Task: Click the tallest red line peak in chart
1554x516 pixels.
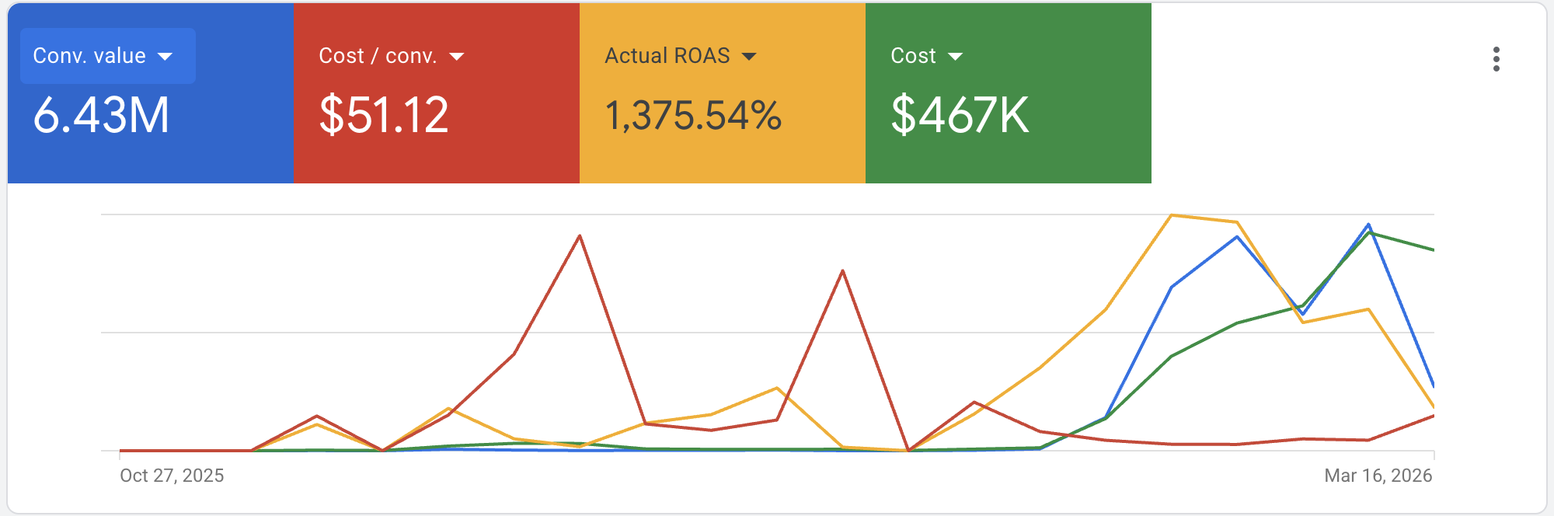Action: tap(580, 235)
